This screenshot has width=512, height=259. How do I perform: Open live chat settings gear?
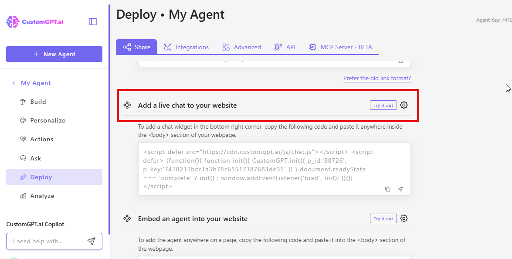pyautogui.click(x=404, y=105)
